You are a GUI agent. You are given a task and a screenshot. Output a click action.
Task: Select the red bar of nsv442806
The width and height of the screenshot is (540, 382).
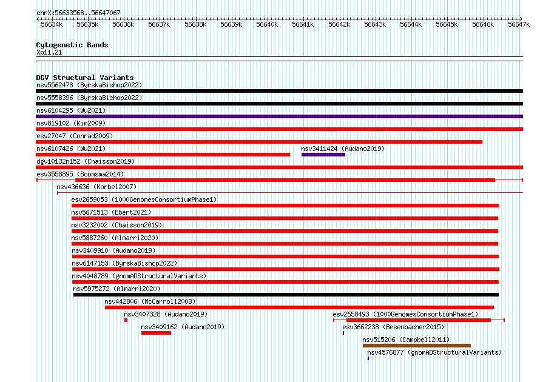(x=299, y=307)
